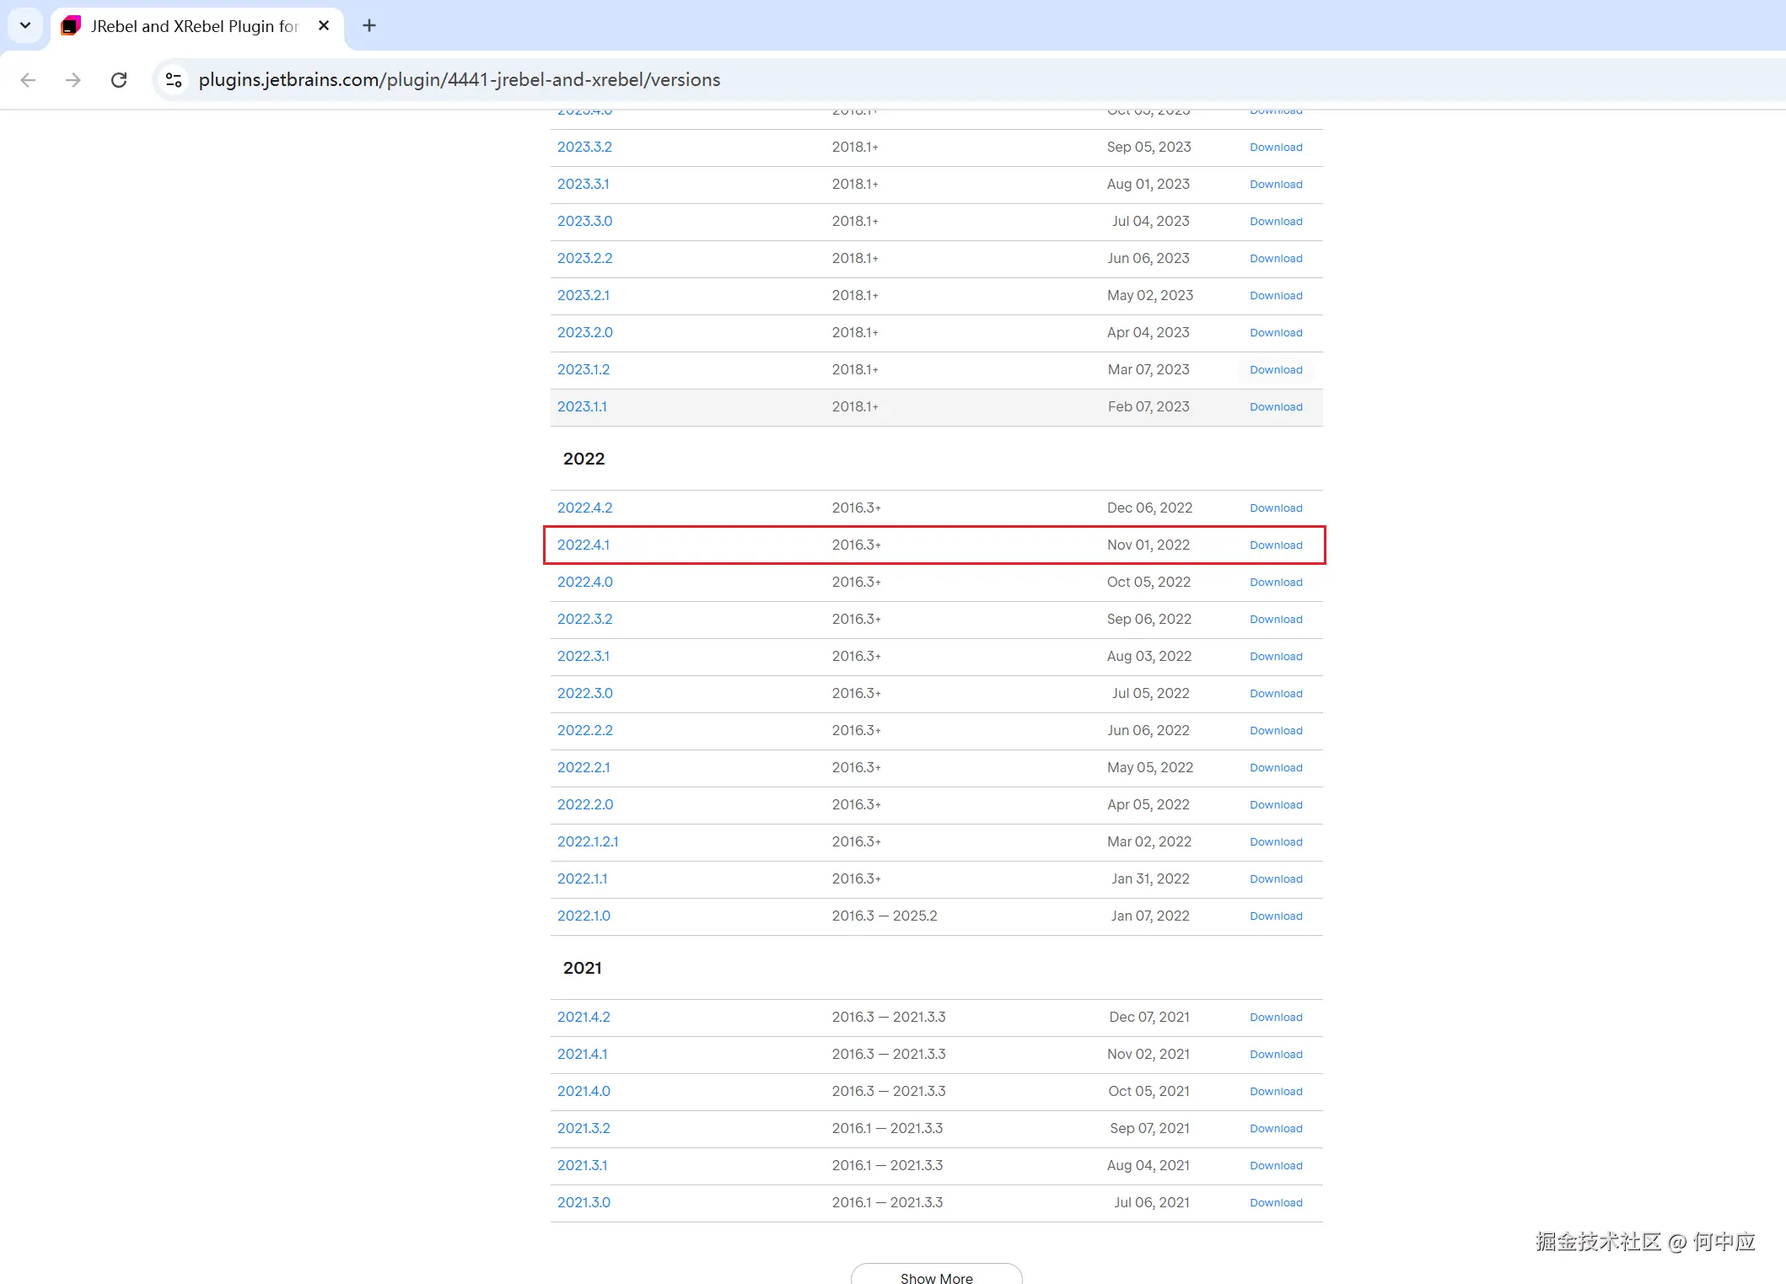Open version 2022.1.2.1 link

click(587, 842)
